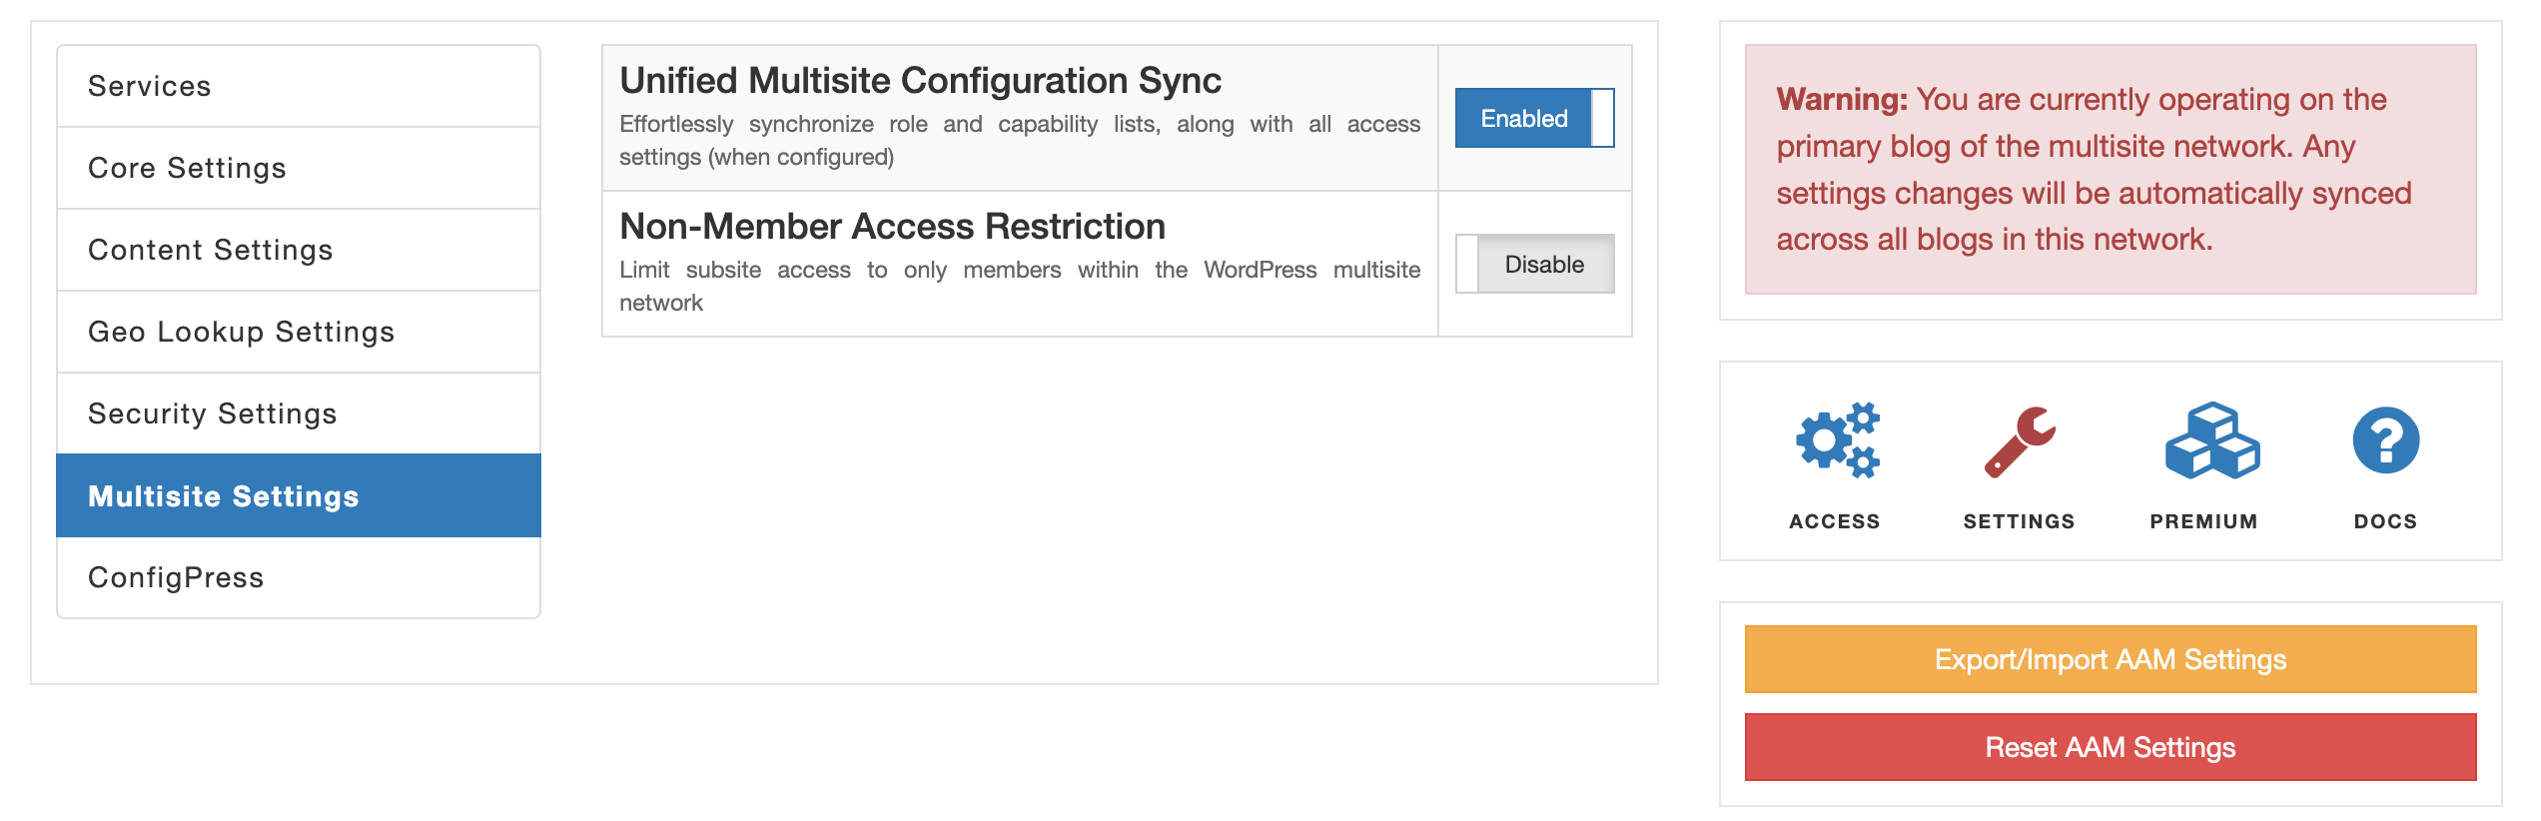This screenshot has width=2541, height=821.
Task: Click the PREMIUM label
Action: [x=2203, y=521]
